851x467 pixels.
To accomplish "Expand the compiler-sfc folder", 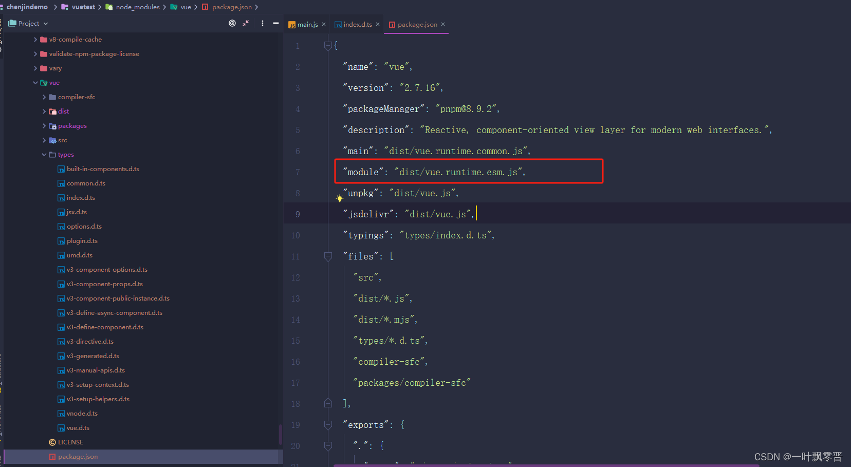I will pyautogui.click(x=44, y=97).
